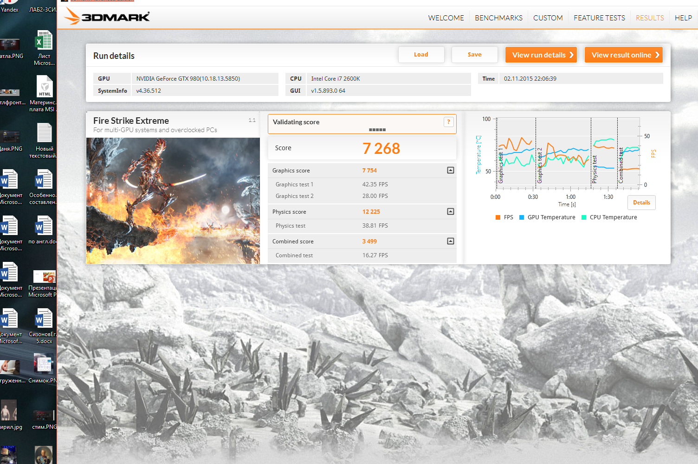Open the Feature Tests tab
Image resolution: width=698 pixels, height=464 pixels.
coord(599,18)
